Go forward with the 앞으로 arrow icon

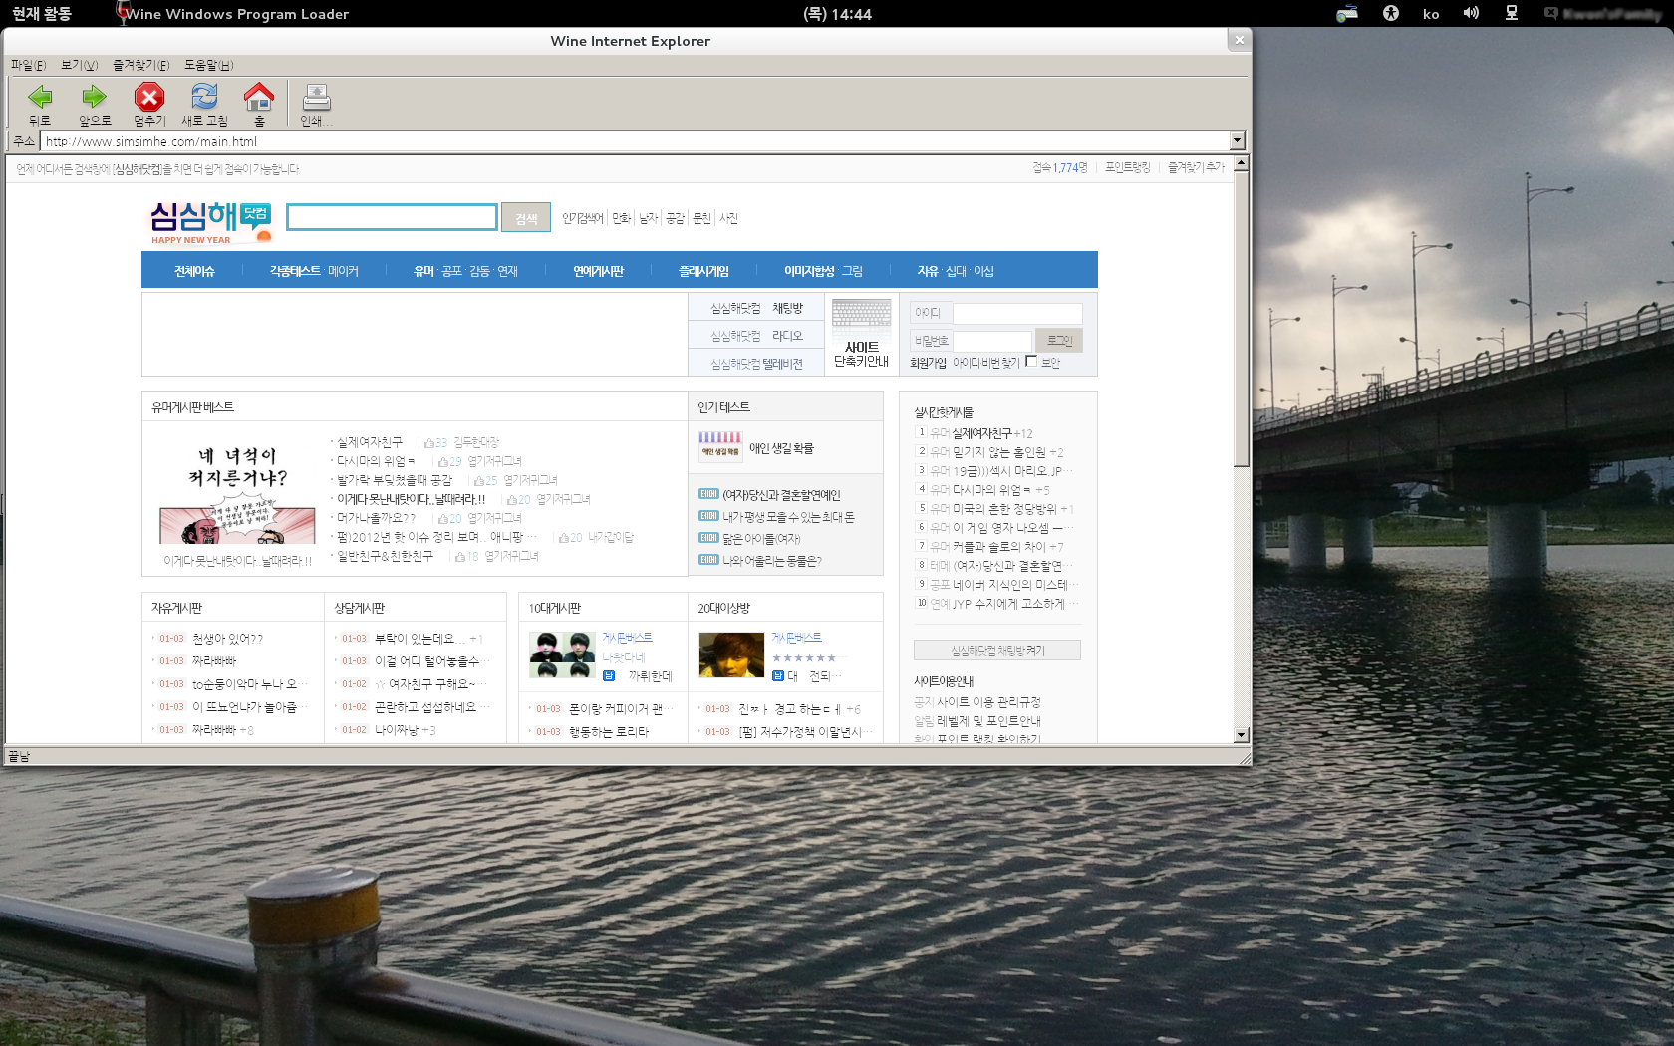[95, 97]
